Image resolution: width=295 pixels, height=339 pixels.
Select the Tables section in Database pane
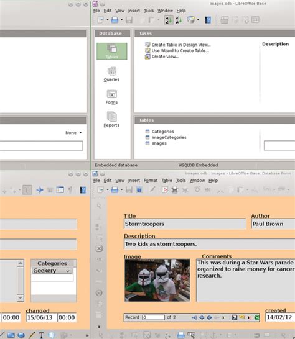[x=112, y=52]
